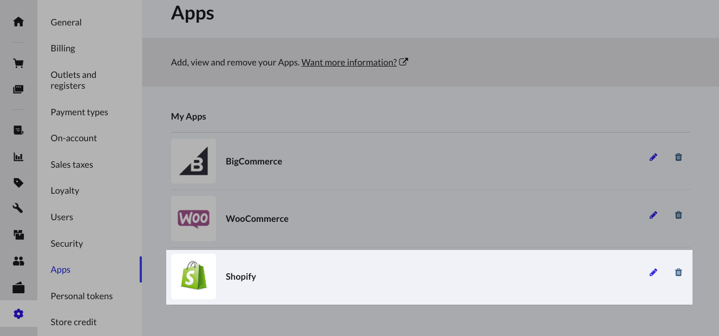This screenshot has height=336, width=719.
Task: Select the price tag icon
Action: pyautogui.click(x=18, y=183)
